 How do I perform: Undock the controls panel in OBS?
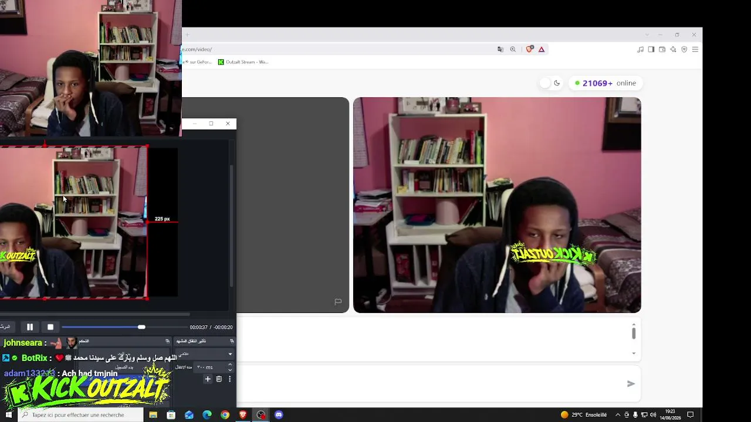167,341
